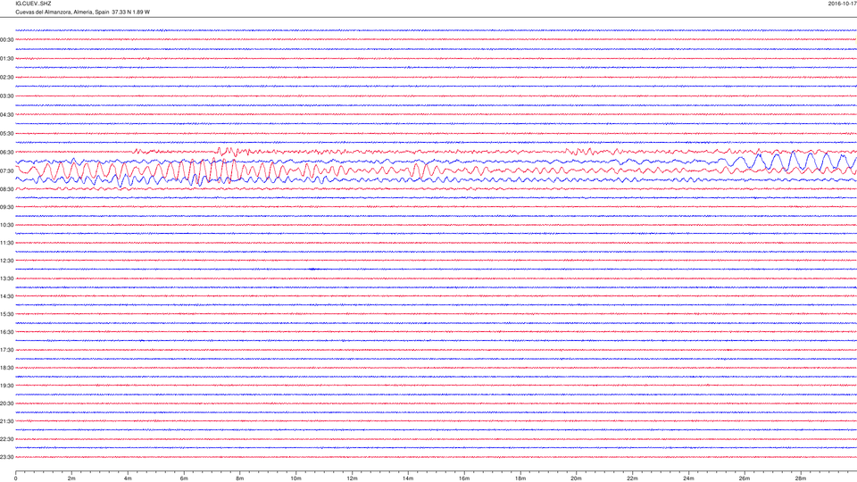
Task: Click the 18m axis tick label
Action: (x=520, y=478)
